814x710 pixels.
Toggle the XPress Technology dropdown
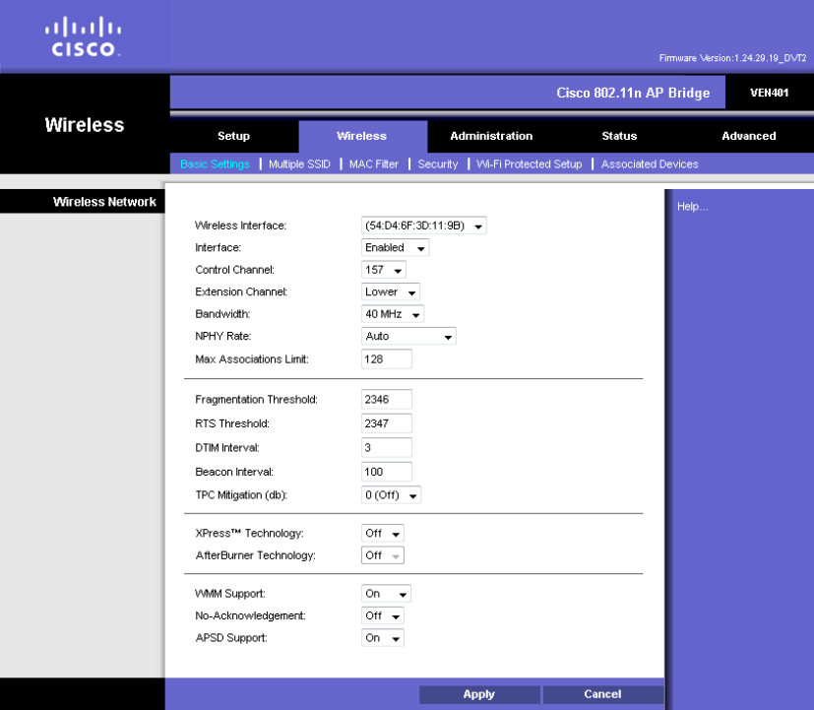click(383, 534)
